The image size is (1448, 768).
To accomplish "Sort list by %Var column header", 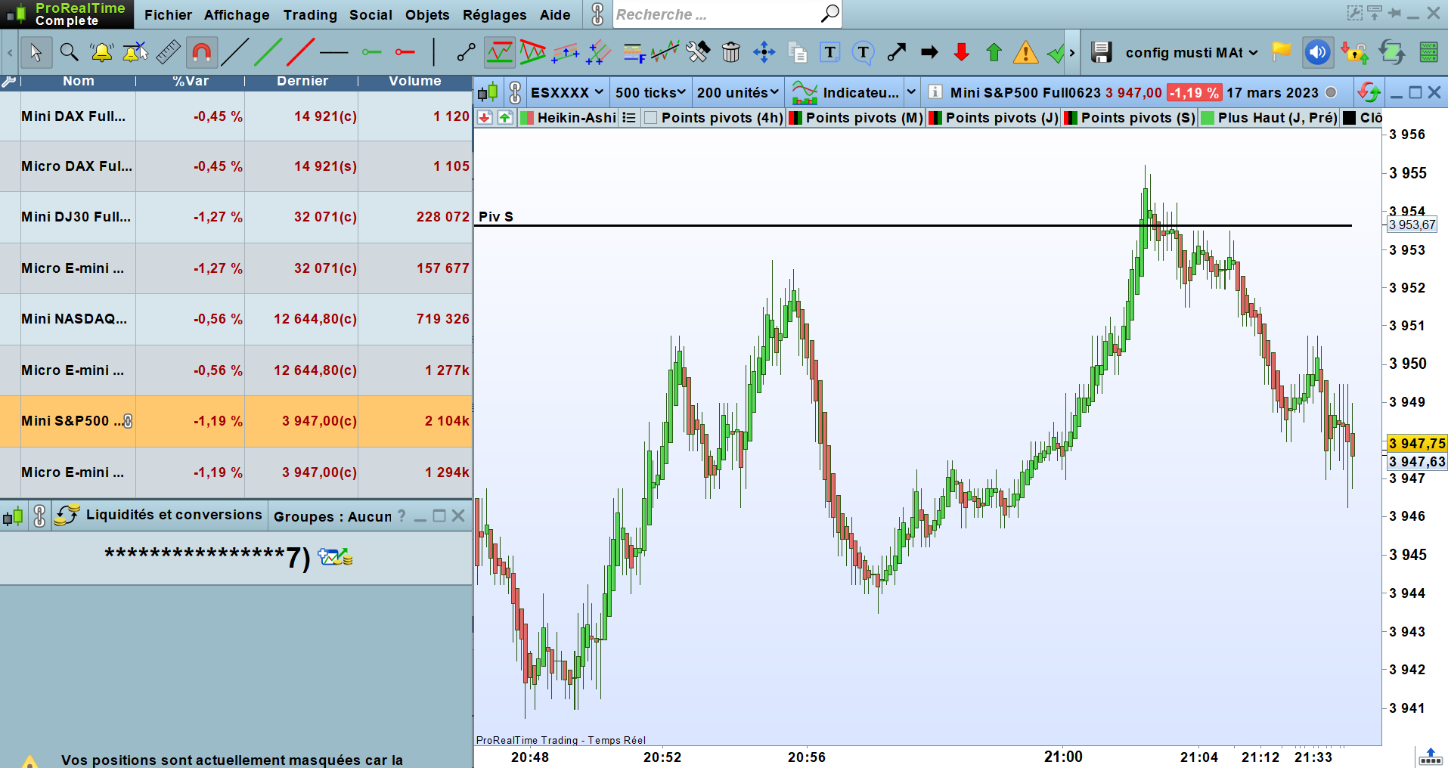I will (x=191, y=81).
